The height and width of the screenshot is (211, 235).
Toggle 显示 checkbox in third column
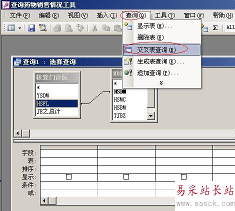point(183,176)
